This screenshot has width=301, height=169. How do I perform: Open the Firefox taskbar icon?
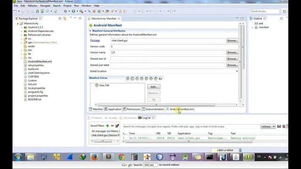pos(95,157)
